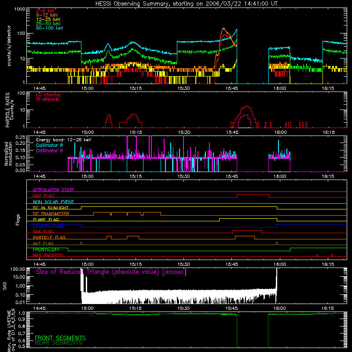The image size is (352, 352).
Task: Click the 0.5 tick label on livetime axis
Action: [x=22, y=346]
